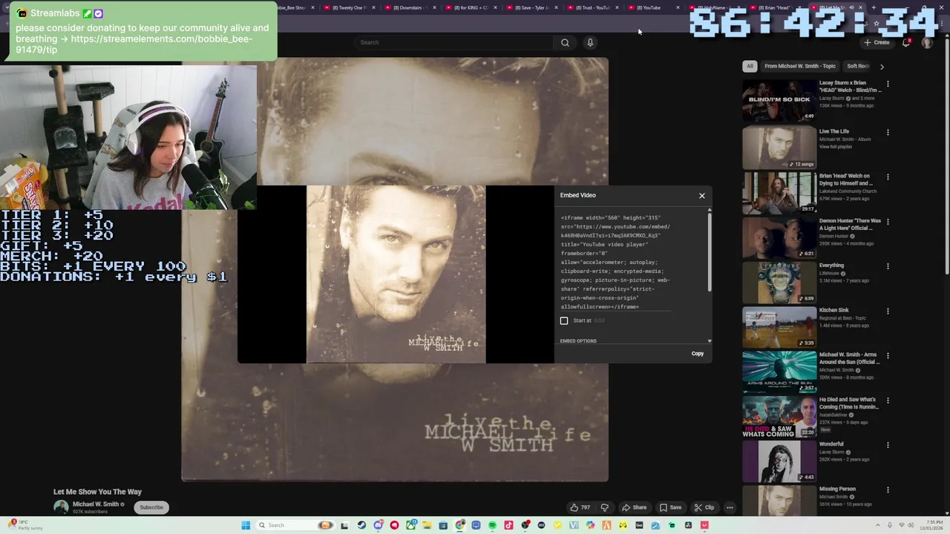The width and height of the screenshot is (950, 534).
Task: Open Microsoft Store from the taskbar
Action: click(443, 525)
